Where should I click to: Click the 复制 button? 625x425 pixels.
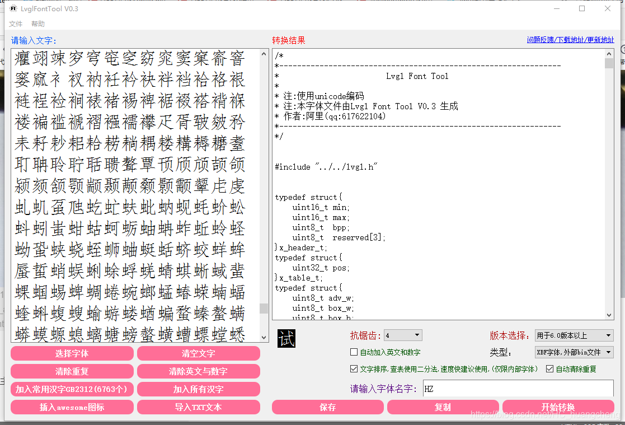[443, 407]
